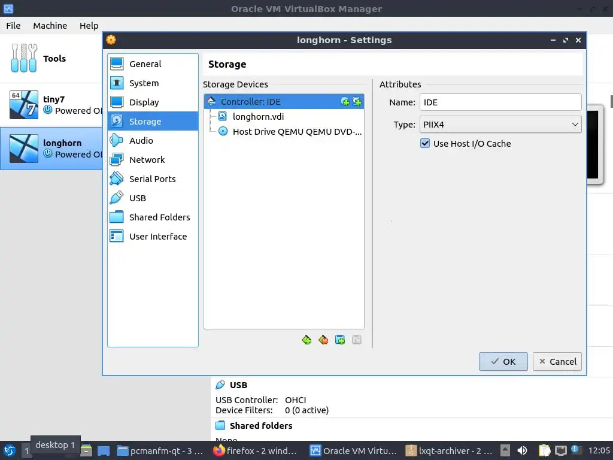Select the longhorn virtual machine in the list
Image resolution: width=613 pixels, height=460 pixels.
tap(51, 149)
